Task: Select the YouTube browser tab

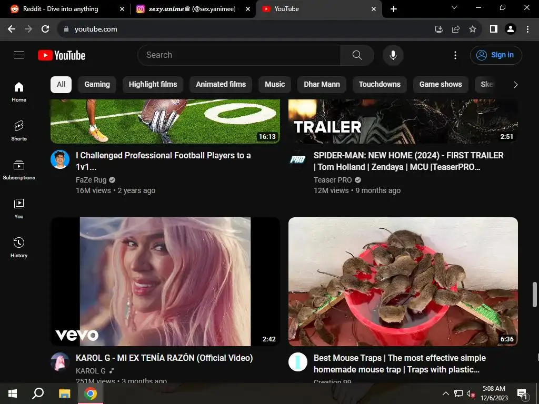Action: (x=318, y=9)
